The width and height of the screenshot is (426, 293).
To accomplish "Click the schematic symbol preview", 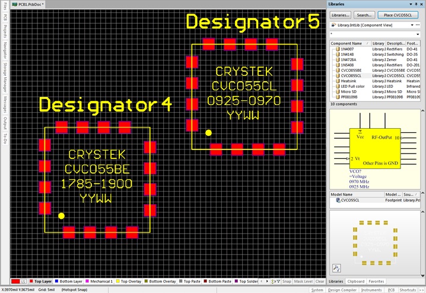I will coord(375,150).
